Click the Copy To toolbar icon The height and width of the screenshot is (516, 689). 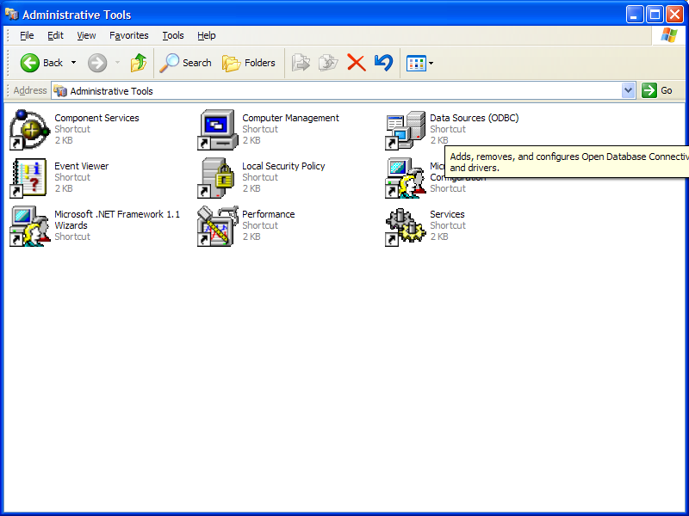tap(328, 63)
